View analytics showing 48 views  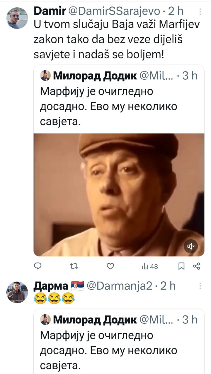pyautogui.click(x=150, y=266)
